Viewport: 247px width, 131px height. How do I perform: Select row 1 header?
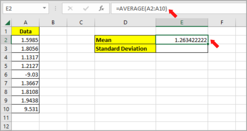(x=6, y=31)
